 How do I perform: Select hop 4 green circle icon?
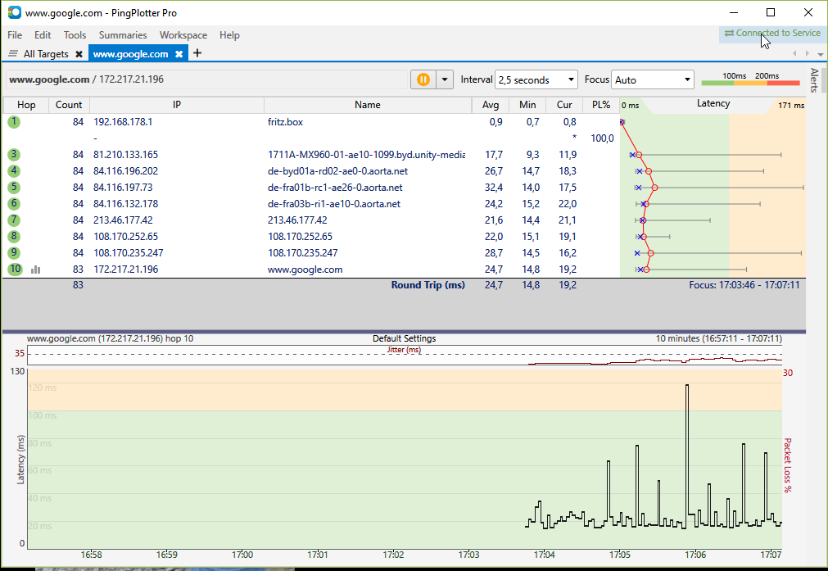(x=14, y=171)
